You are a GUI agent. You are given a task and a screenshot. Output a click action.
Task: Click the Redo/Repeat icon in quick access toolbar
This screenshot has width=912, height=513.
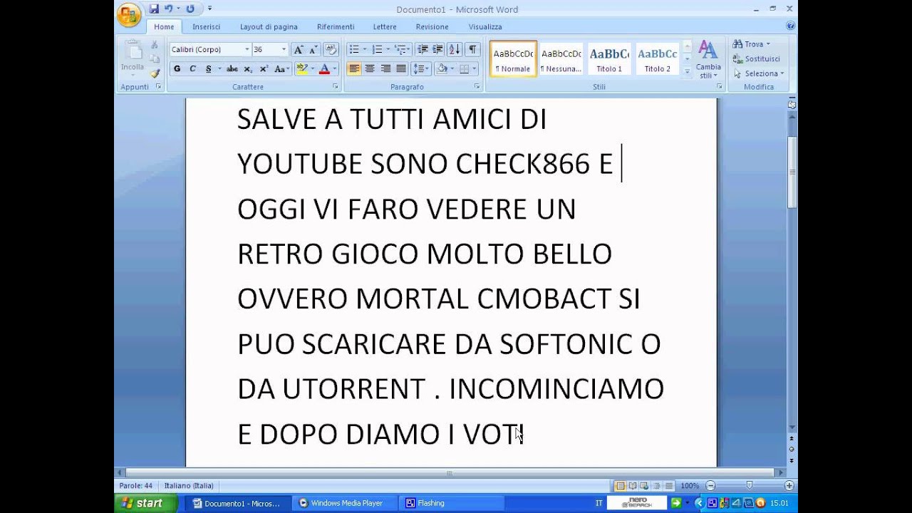point(190,9)
